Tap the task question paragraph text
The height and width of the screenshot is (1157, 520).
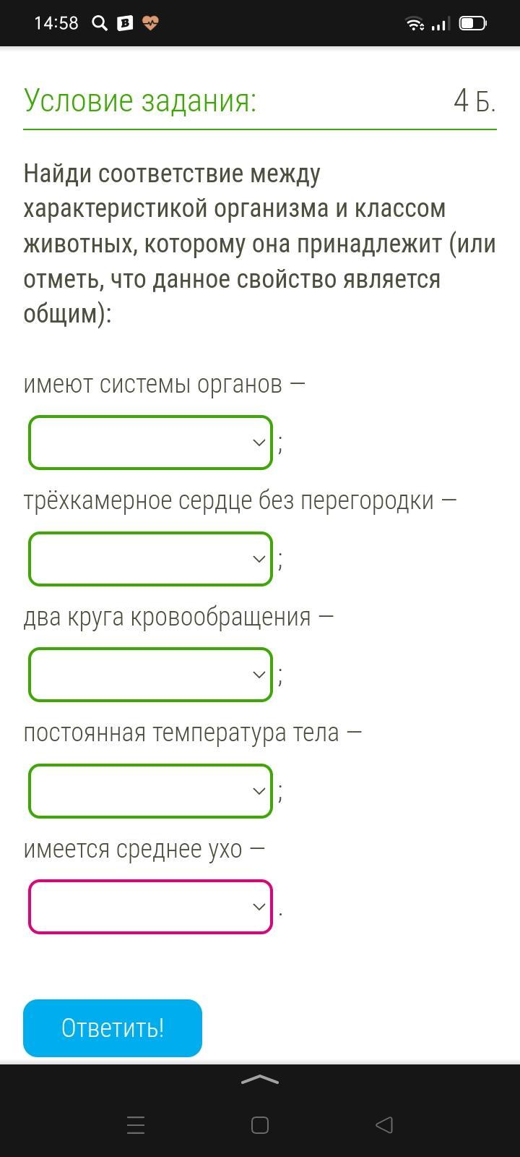(x=260, y=244)
